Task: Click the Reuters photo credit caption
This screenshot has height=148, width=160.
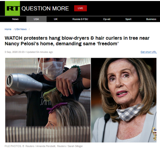Action: (x=44, y=146)
